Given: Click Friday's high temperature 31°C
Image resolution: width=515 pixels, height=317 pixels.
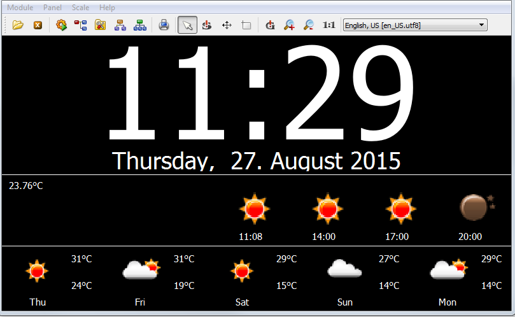Looking at the screenshot, I should [184, 259].
